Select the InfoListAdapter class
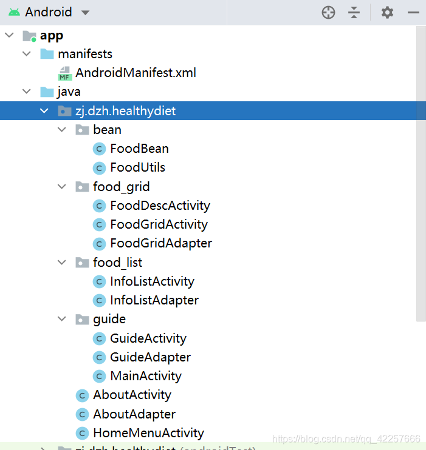 click(x=154, y=300)
